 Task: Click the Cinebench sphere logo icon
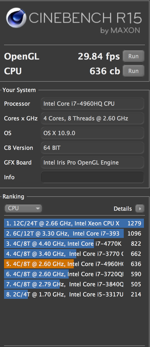pos(16,18)
